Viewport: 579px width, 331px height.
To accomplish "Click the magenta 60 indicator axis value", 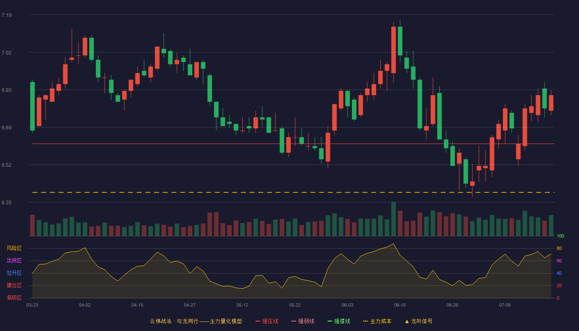I will [x=559, y=261].
